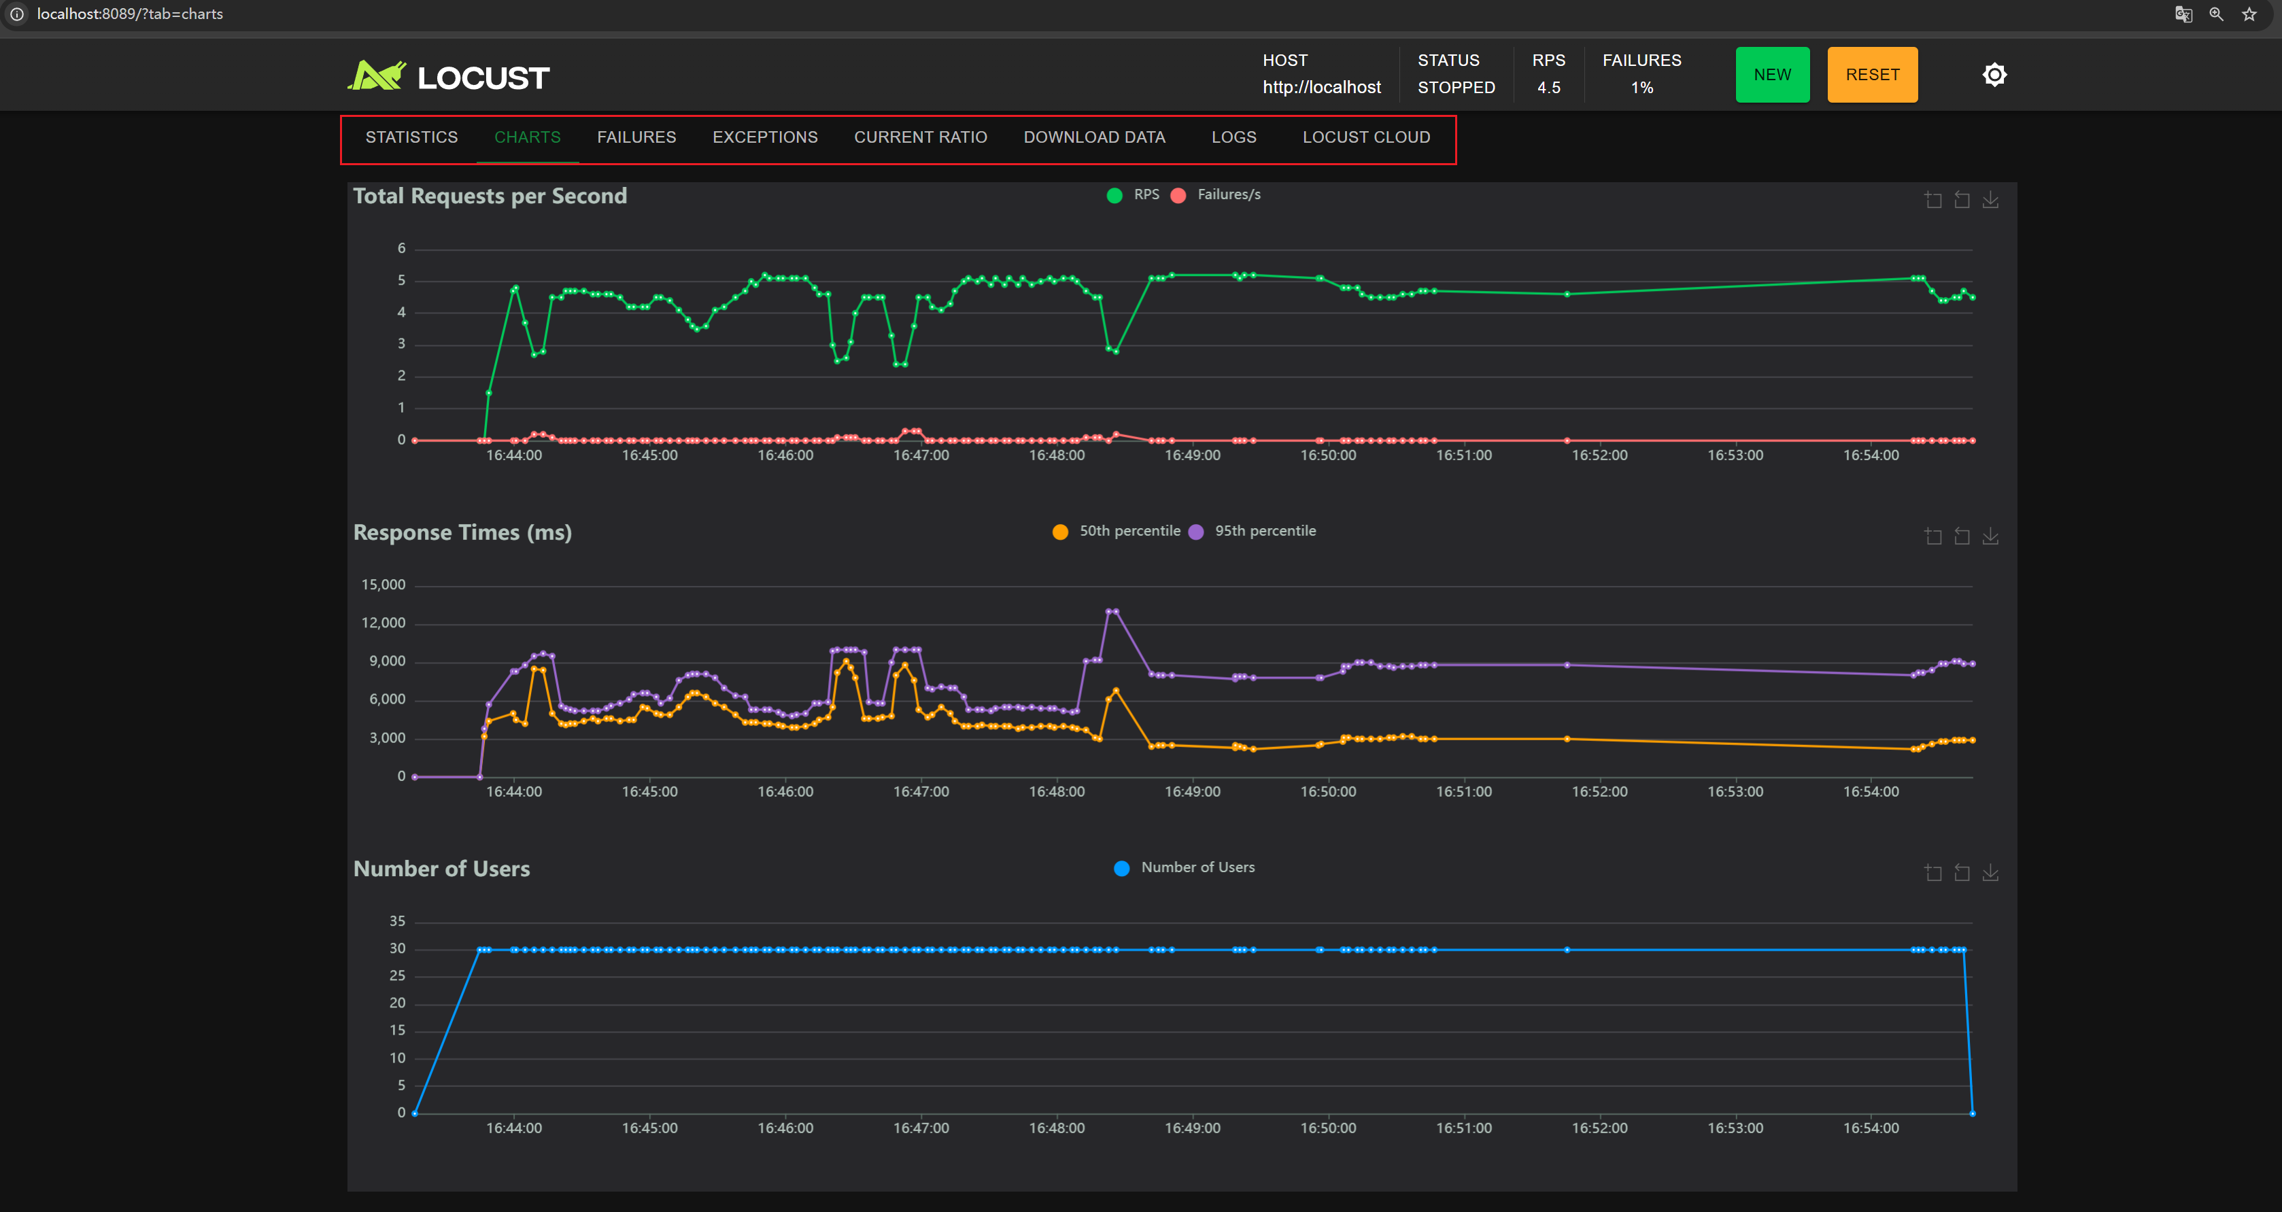
Task: Restore zoom on Response Times chart
Action: (1961, 536)
